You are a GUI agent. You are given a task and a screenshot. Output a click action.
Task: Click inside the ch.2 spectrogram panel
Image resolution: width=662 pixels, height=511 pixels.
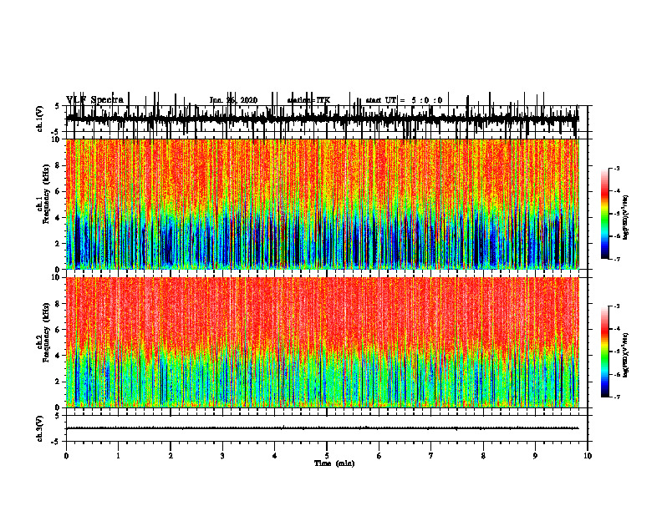(x=323, y=342)
